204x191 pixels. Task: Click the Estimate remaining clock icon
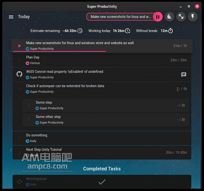(80, 31)
